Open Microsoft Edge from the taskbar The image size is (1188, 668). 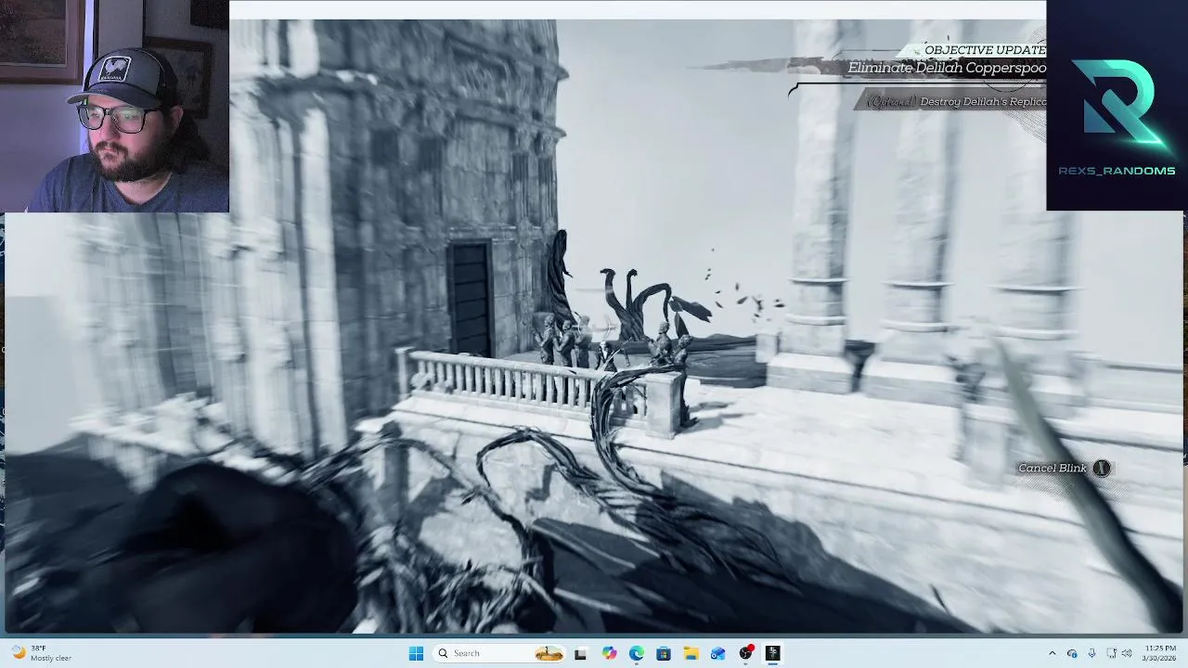click(x=636, y=653)
